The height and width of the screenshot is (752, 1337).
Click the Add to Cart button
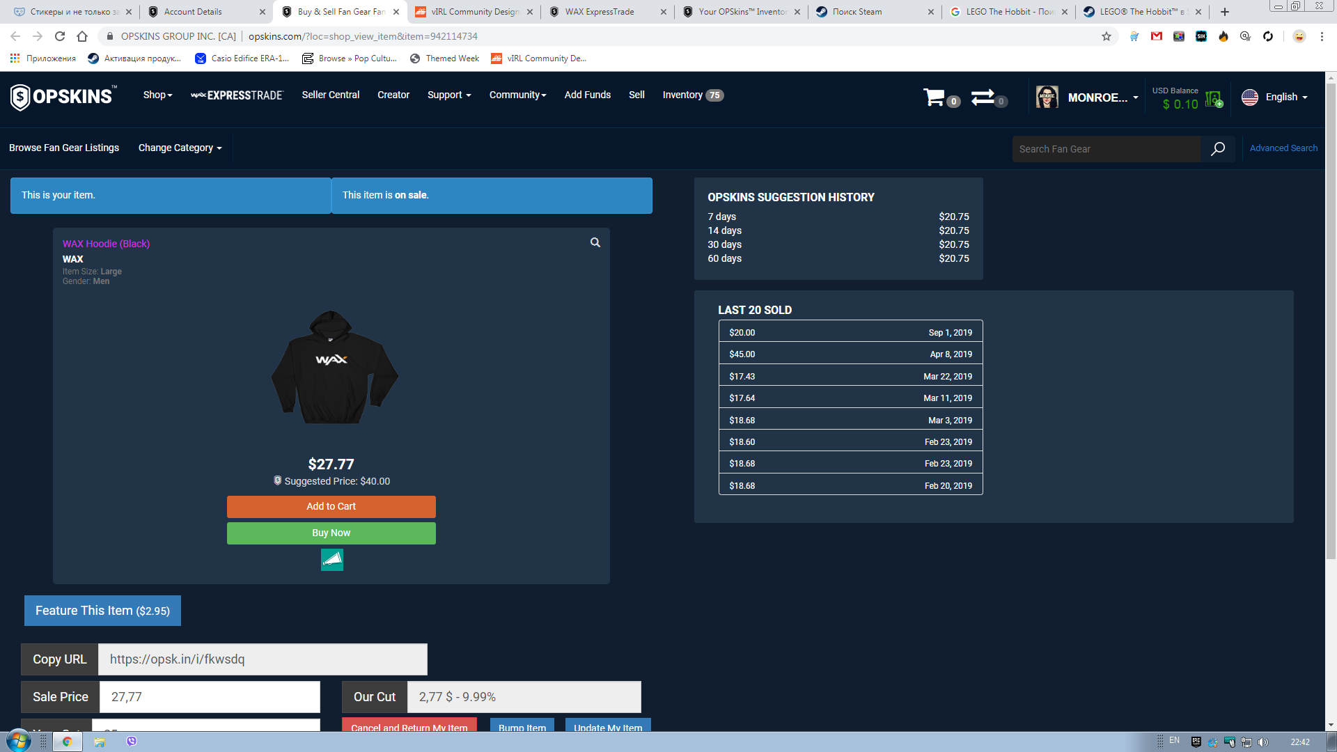[331, 507]
